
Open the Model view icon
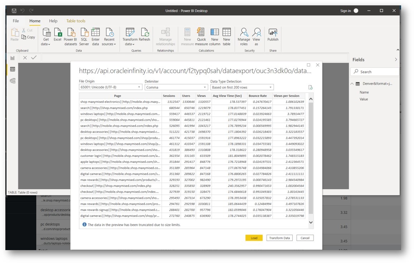point(13,81)
